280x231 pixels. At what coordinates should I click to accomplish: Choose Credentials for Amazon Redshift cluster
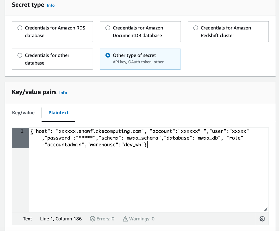[196, 28]
